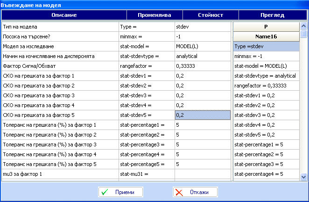This screenshot has width=309, height=202.
Task: Edit the rangefactor value 0,33333
Action: point(202,66)
